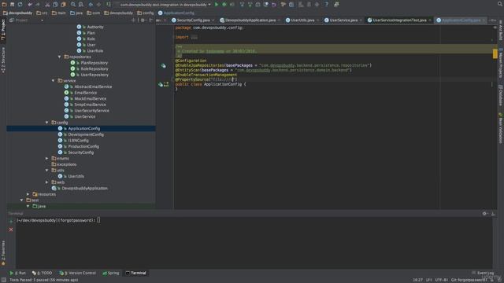Click tool window toggle icon in bottom-left corner
504x283 pixels.
[x=3, y=280]
